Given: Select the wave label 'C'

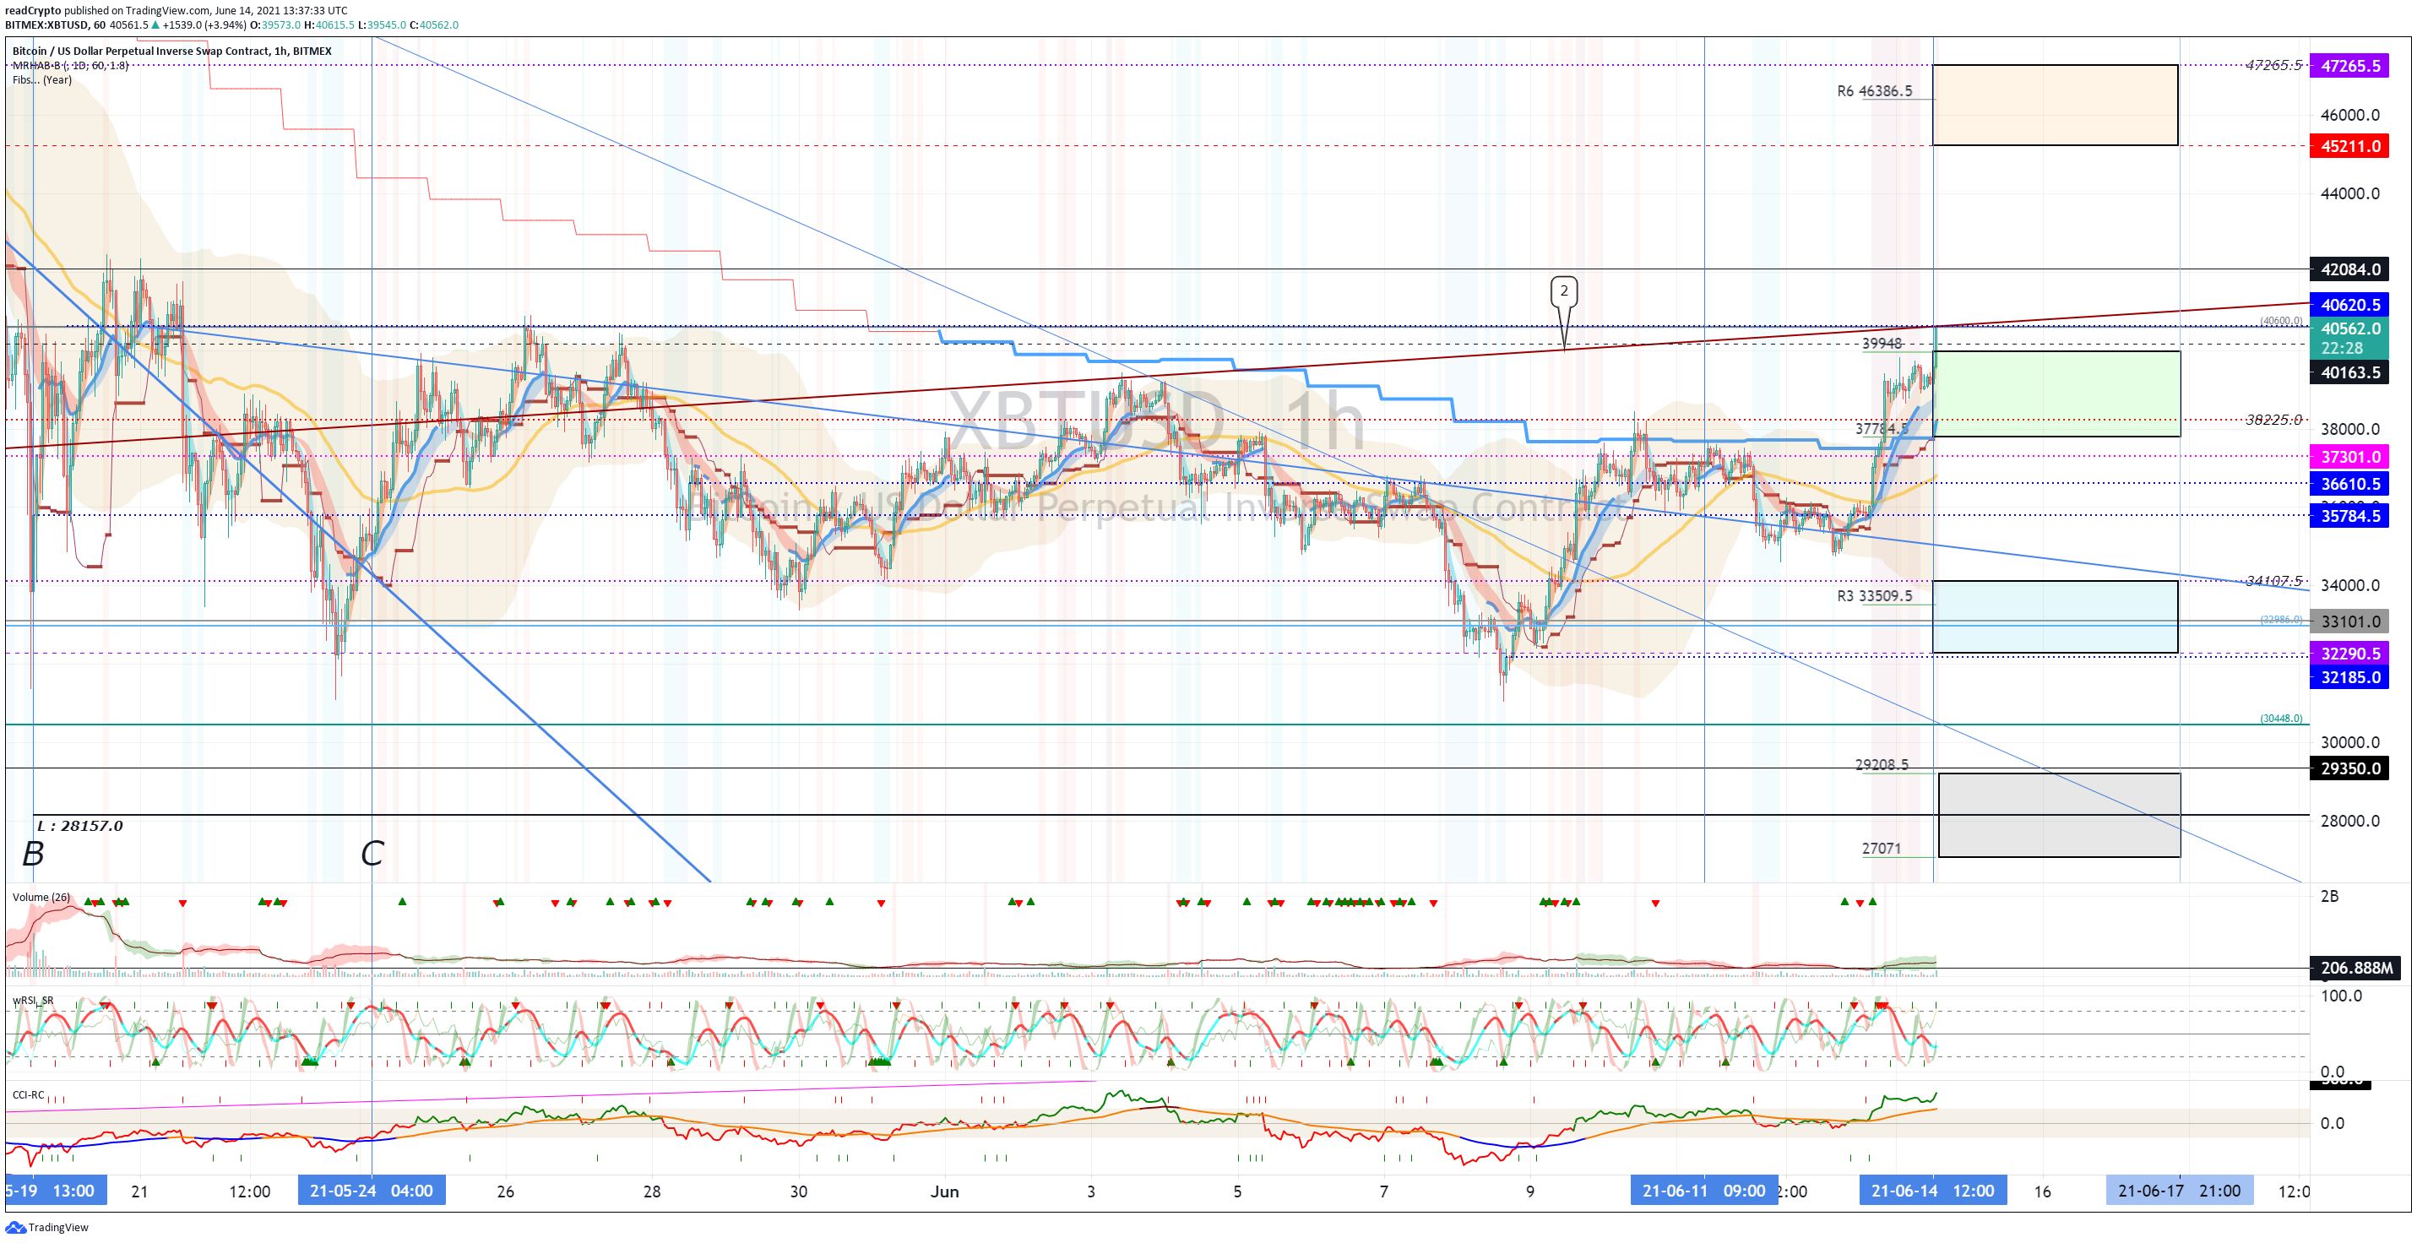Looking at the screenshot, I should 372,854.
